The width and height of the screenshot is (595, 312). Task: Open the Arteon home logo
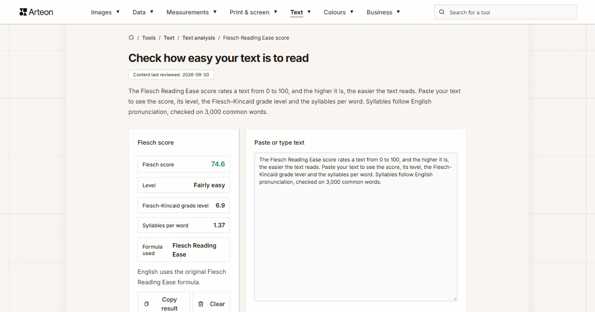click(36, 12)
